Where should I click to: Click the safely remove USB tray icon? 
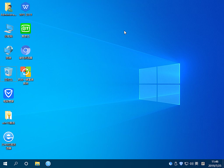pos(176,163)
